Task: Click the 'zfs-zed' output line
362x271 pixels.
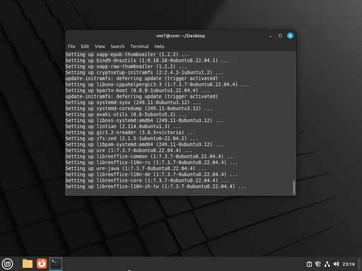Action: click(x=132, y=138)
